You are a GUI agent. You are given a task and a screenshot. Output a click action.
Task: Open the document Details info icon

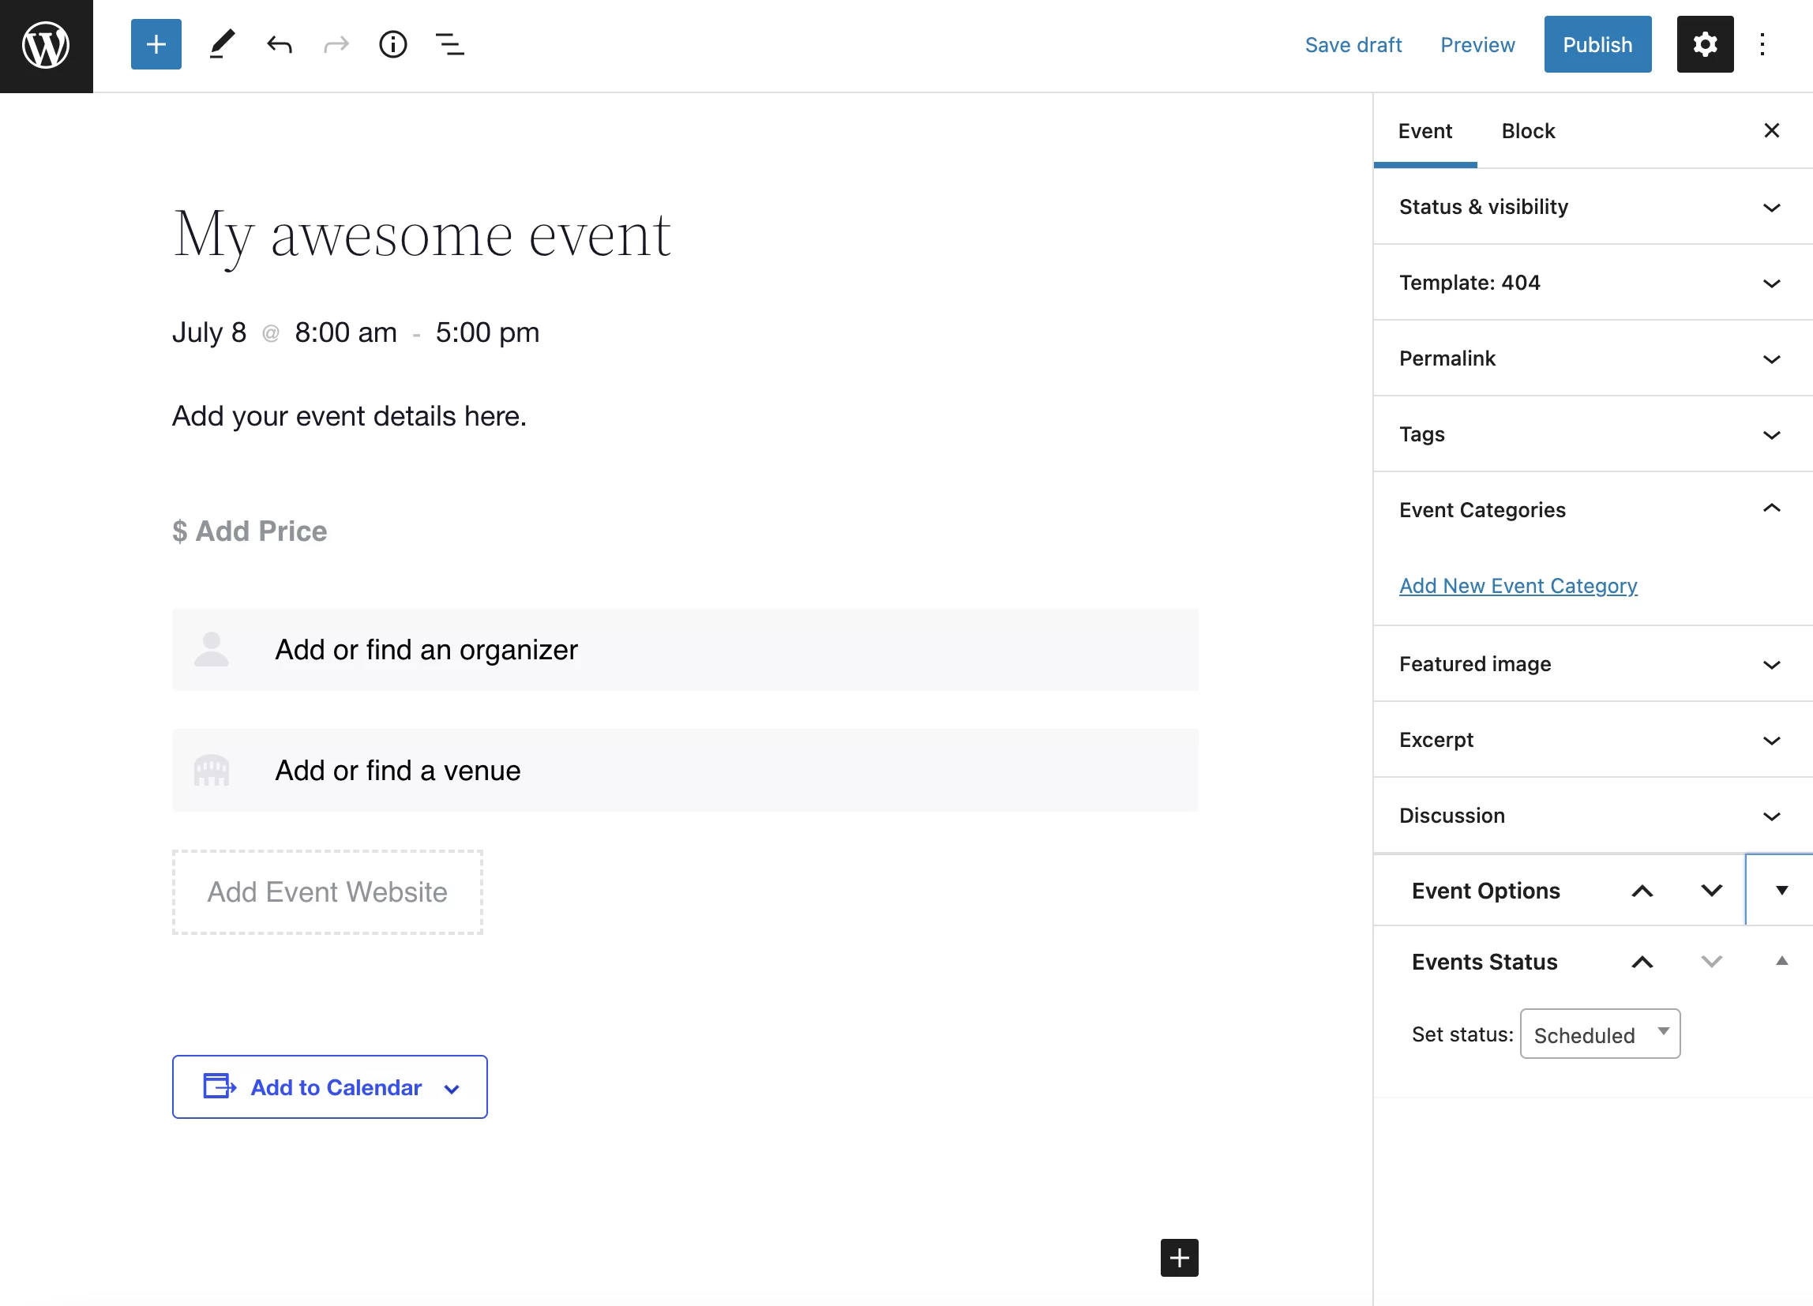pyautogui.click(x=392, y=45)
